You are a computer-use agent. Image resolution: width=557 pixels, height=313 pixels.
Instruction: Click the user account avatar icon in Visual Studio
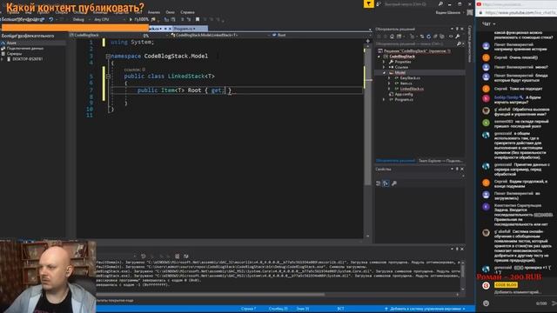[470, 12]
